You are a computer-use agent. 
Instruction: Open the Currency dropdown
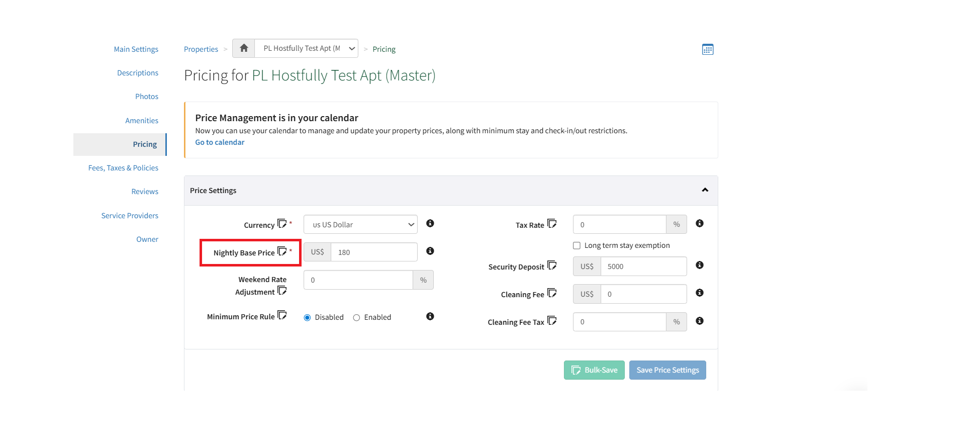[360, 225]
